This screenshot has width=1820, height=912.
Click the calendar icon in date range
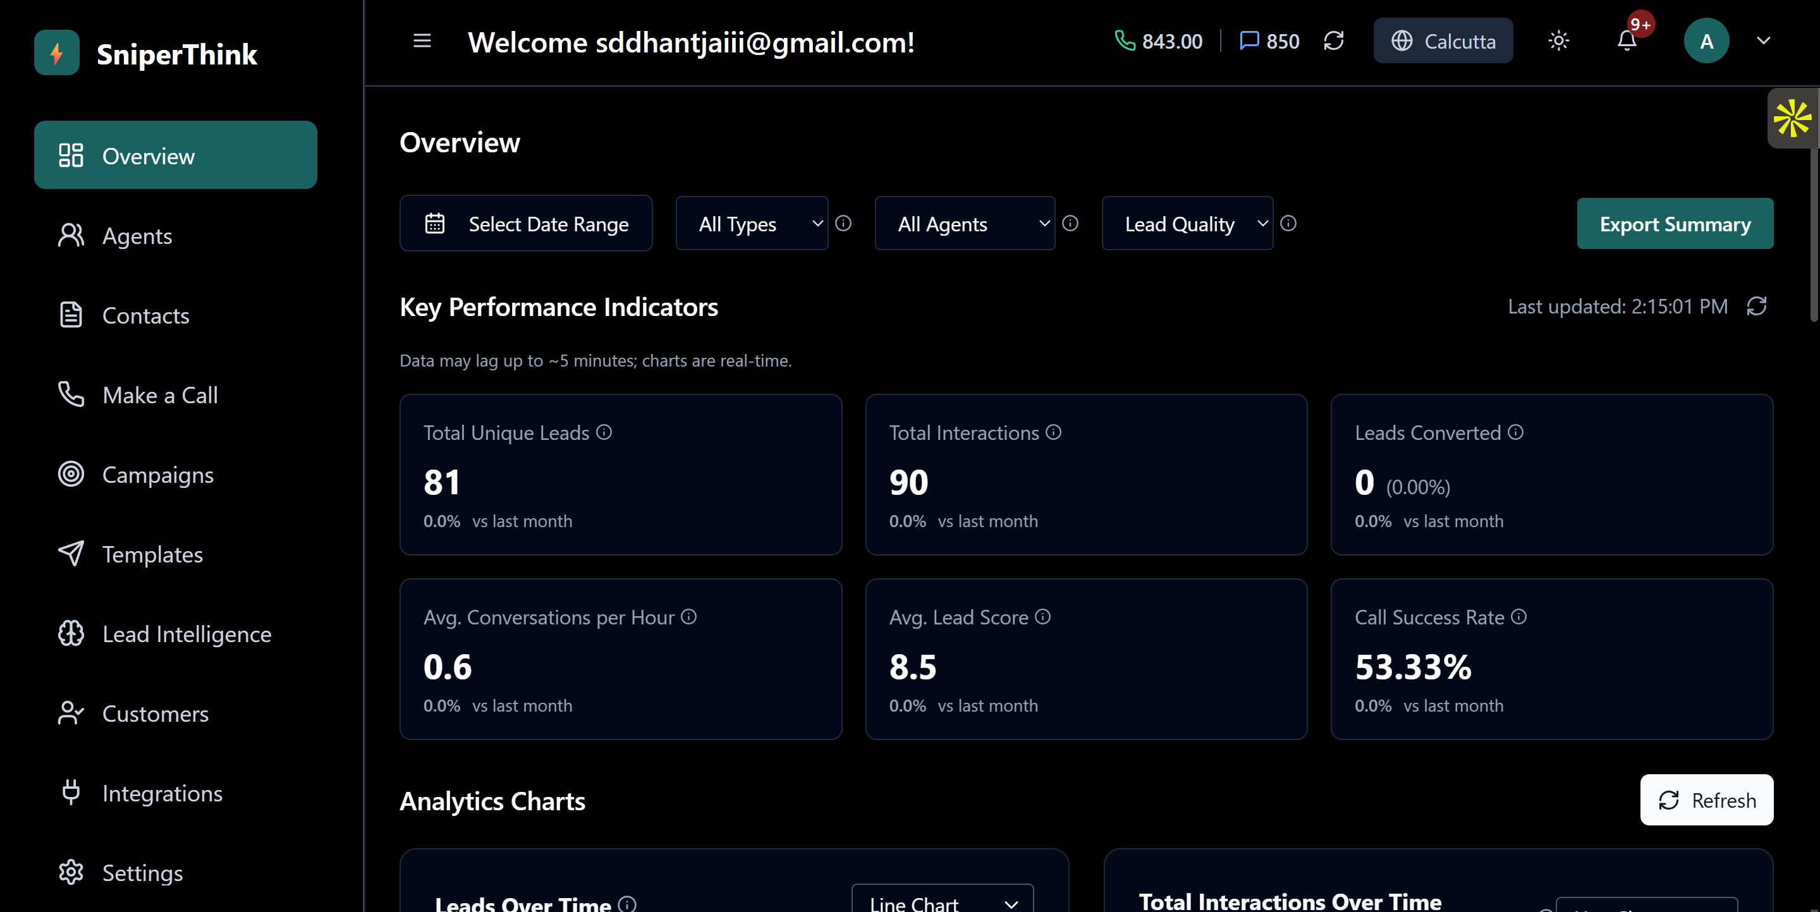pos(434,223)
